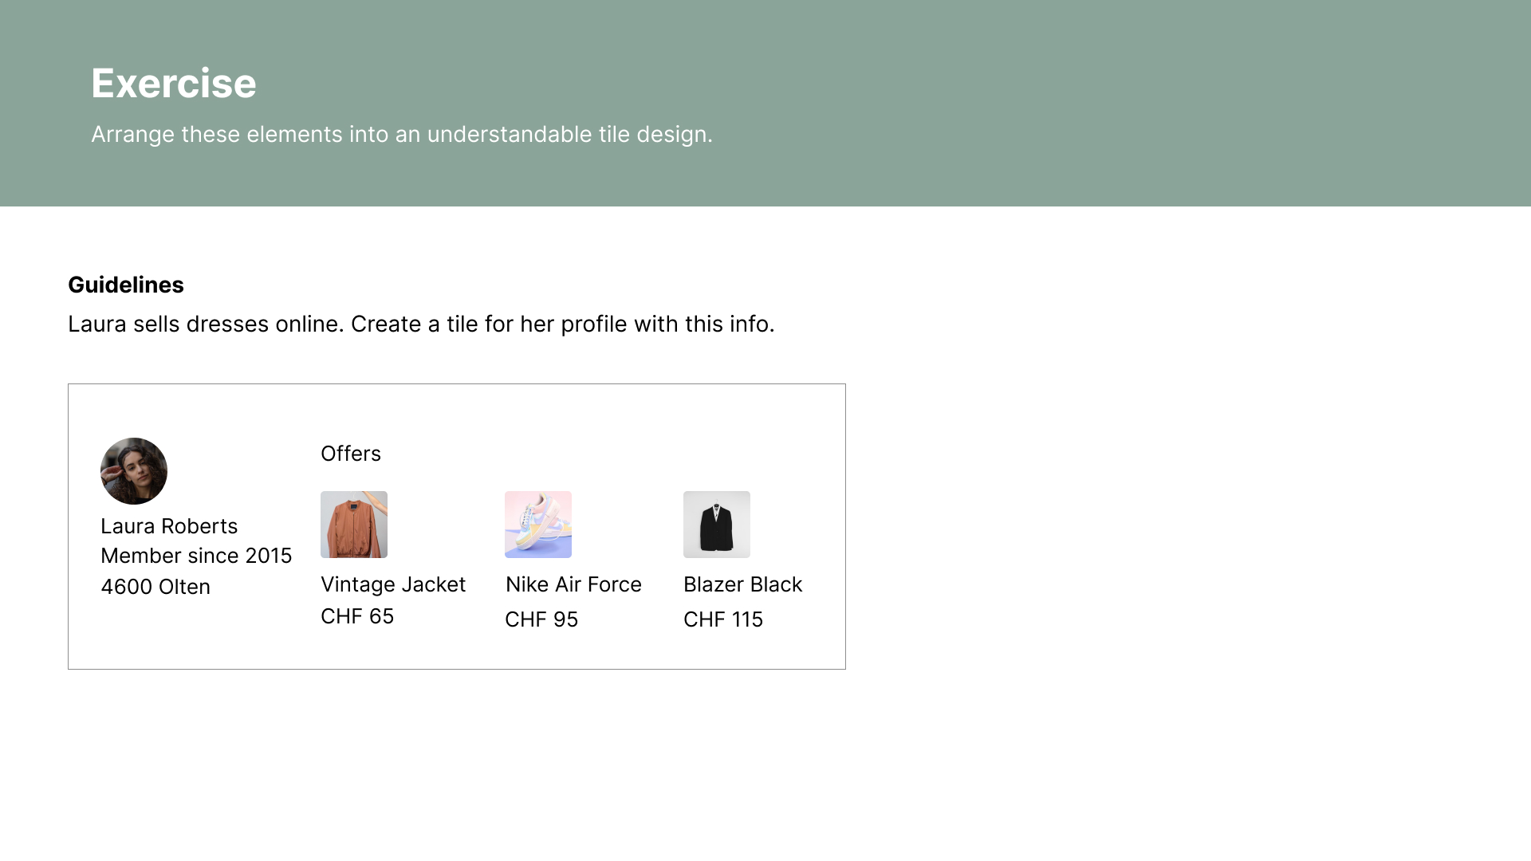Screen dimensions: 1531x861
Task: Click the Vintage Jacket title
Action: point(393,584)
